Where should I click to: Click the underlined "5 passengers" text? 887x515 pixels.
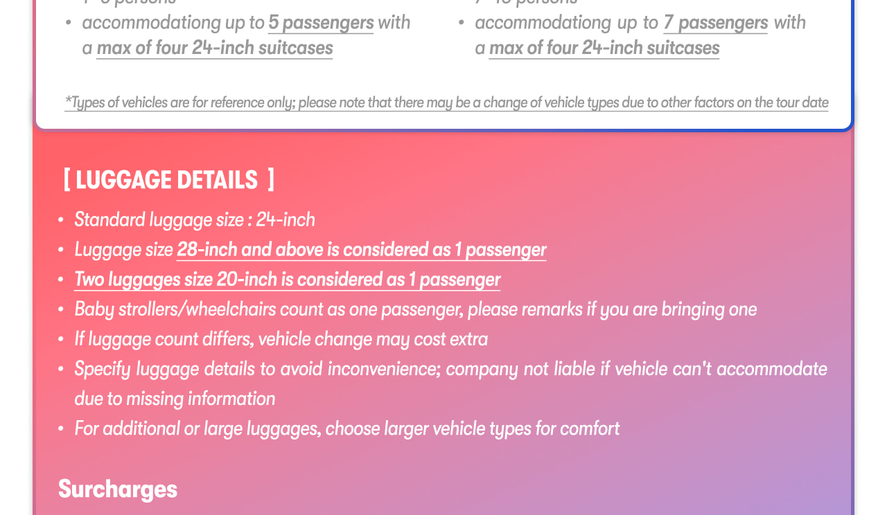pyautogui.click(x=321, y=23)
